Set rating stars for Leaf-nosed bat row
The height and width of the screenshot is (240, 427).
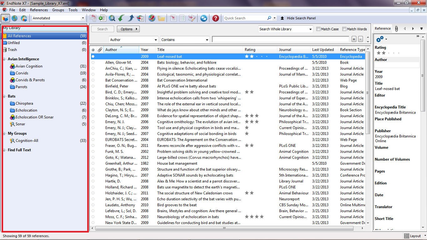[256, 57]
